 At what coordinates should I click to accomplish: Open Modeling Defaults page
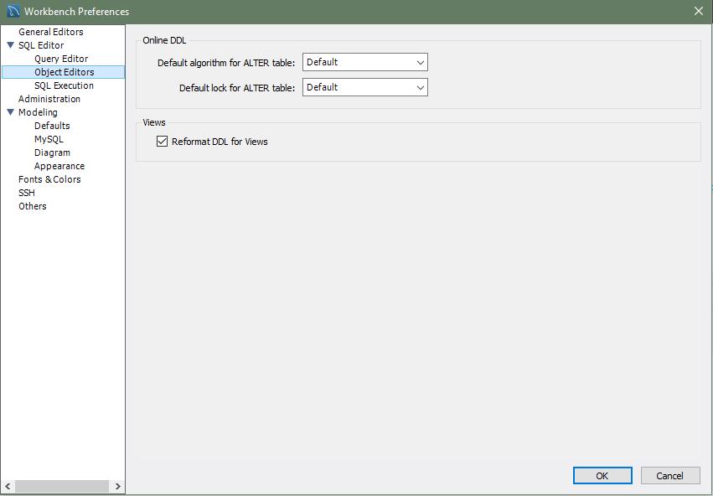tap(52, 126)
